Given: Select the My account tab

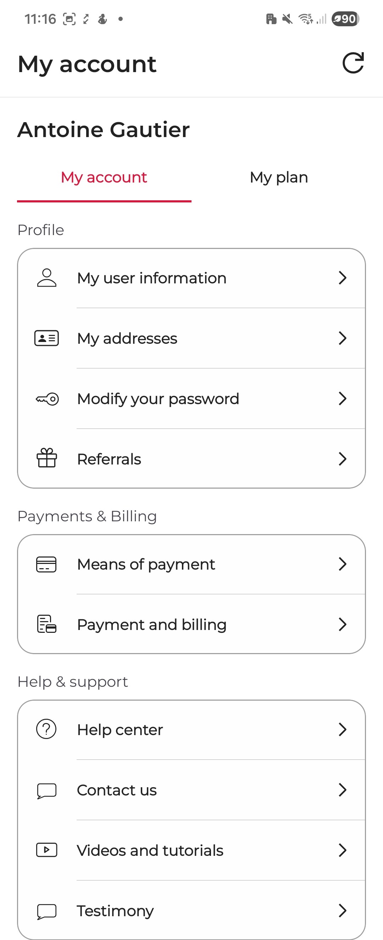Looking at the screenshot, I should pyautogui.click(x=104, y=178).
